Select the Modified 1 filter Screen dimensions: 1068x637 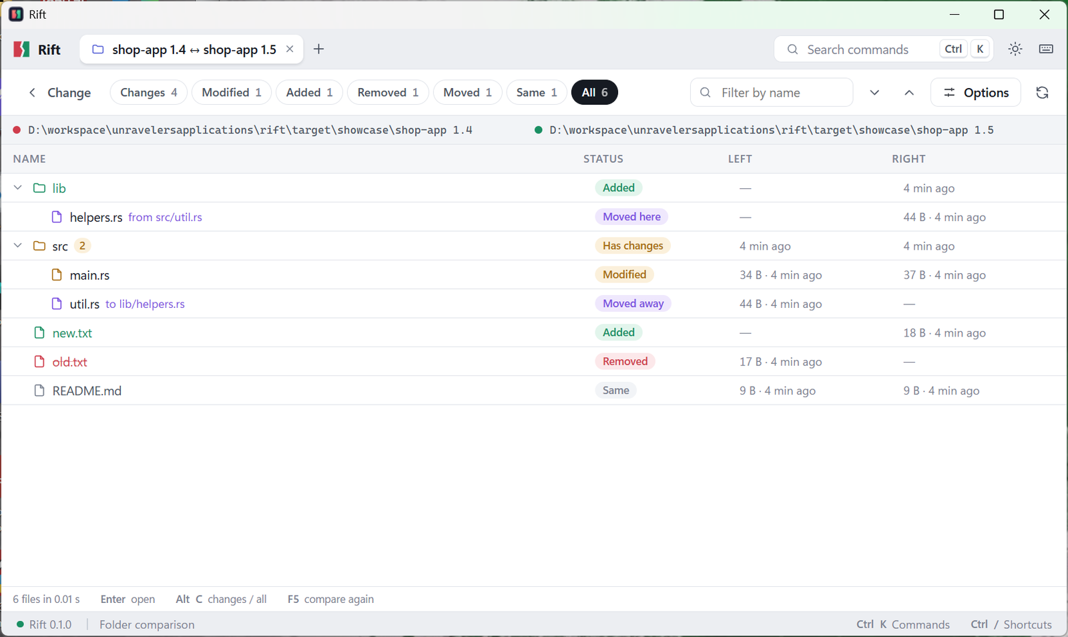232,92
